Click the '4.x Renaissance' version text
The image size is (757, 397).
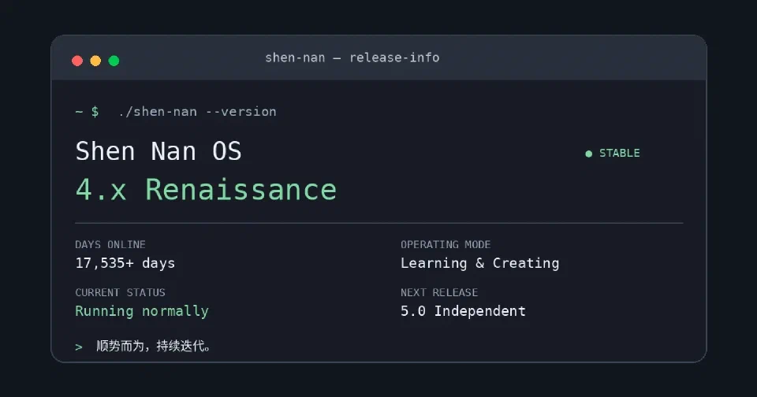(206, 190)
